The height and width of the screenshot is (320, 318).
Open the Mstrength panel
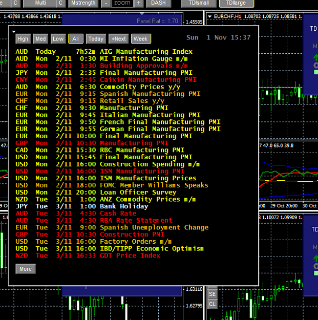pyautogui.click(x=83, y=3)
